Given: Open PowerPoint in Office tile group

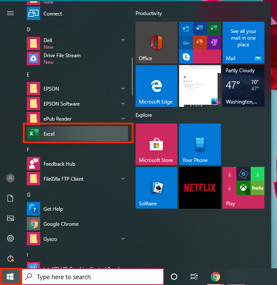Looking at the screenshot, I should [x=200, y=43].
